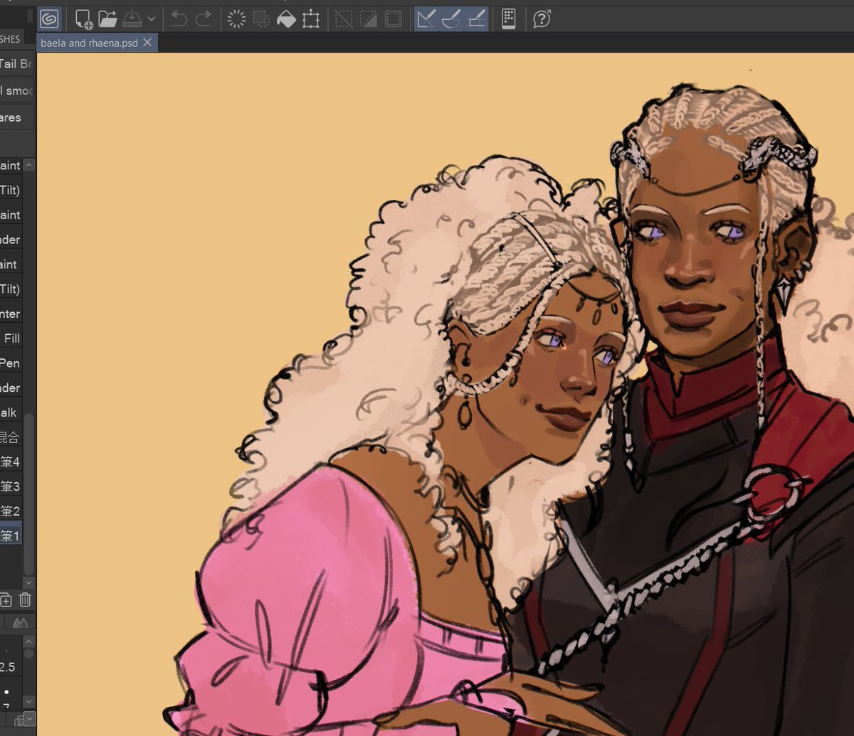The width and height of the screenshot is (854, 736).
Task: Open the smartphone connection icon
Action: (508, 19)
